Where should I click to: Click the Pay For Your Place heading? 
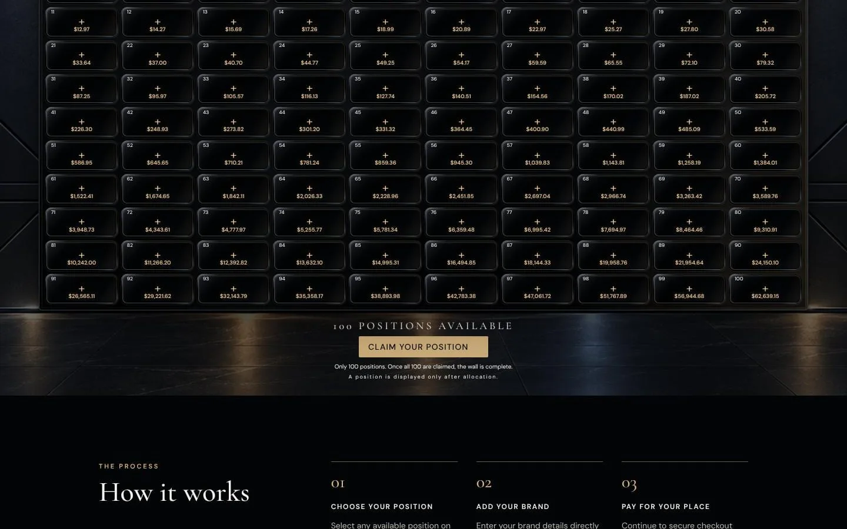666,507
